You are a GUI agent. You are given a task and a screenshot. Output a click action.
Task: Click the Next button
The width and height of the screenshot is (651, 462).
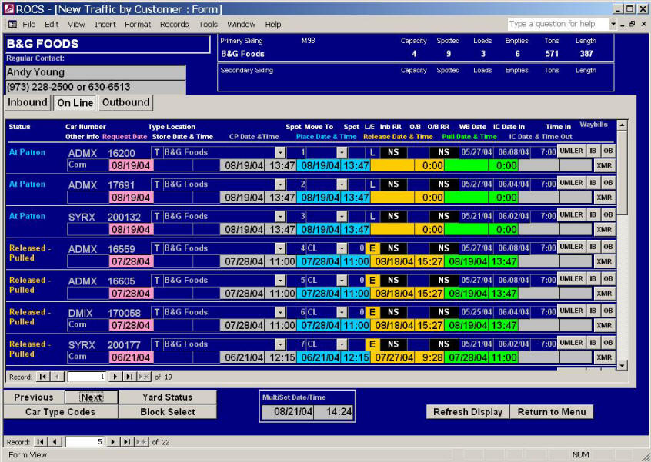point(92,397)
